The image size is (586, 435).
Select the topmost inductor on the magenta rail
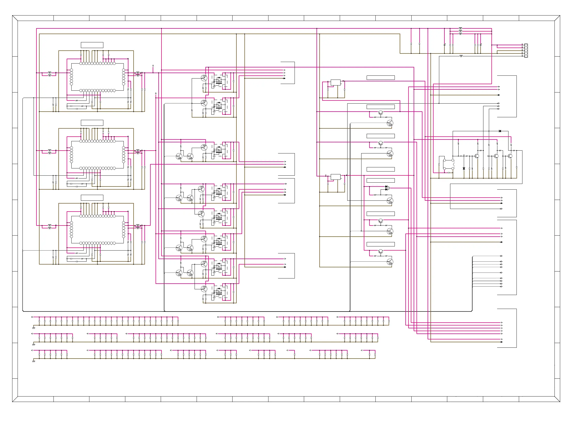point(460,28)
